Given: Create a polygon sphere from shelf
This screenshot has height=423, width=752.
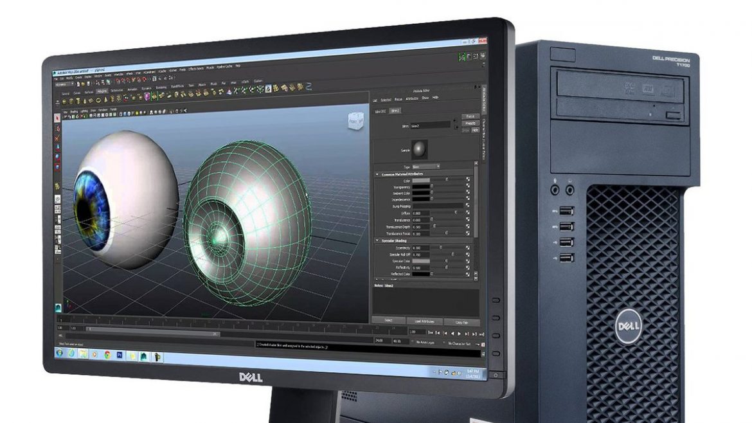Looking at the screenshot, I should 64,102.
